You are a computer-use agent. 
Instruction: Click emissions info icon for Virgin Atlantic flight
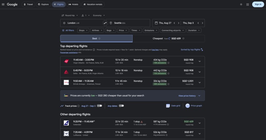click(168, 63)
